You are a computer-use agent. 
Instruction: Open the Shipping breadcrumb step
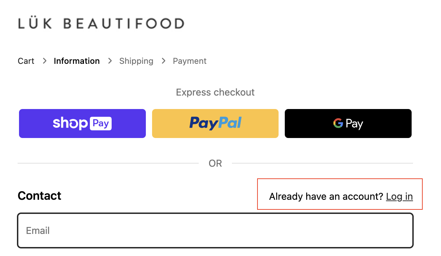[x=136, y=61]
